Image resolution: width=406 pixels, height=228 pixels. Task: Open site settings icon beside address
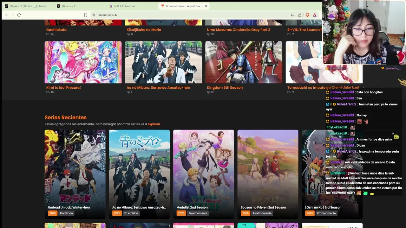(94, 15)
